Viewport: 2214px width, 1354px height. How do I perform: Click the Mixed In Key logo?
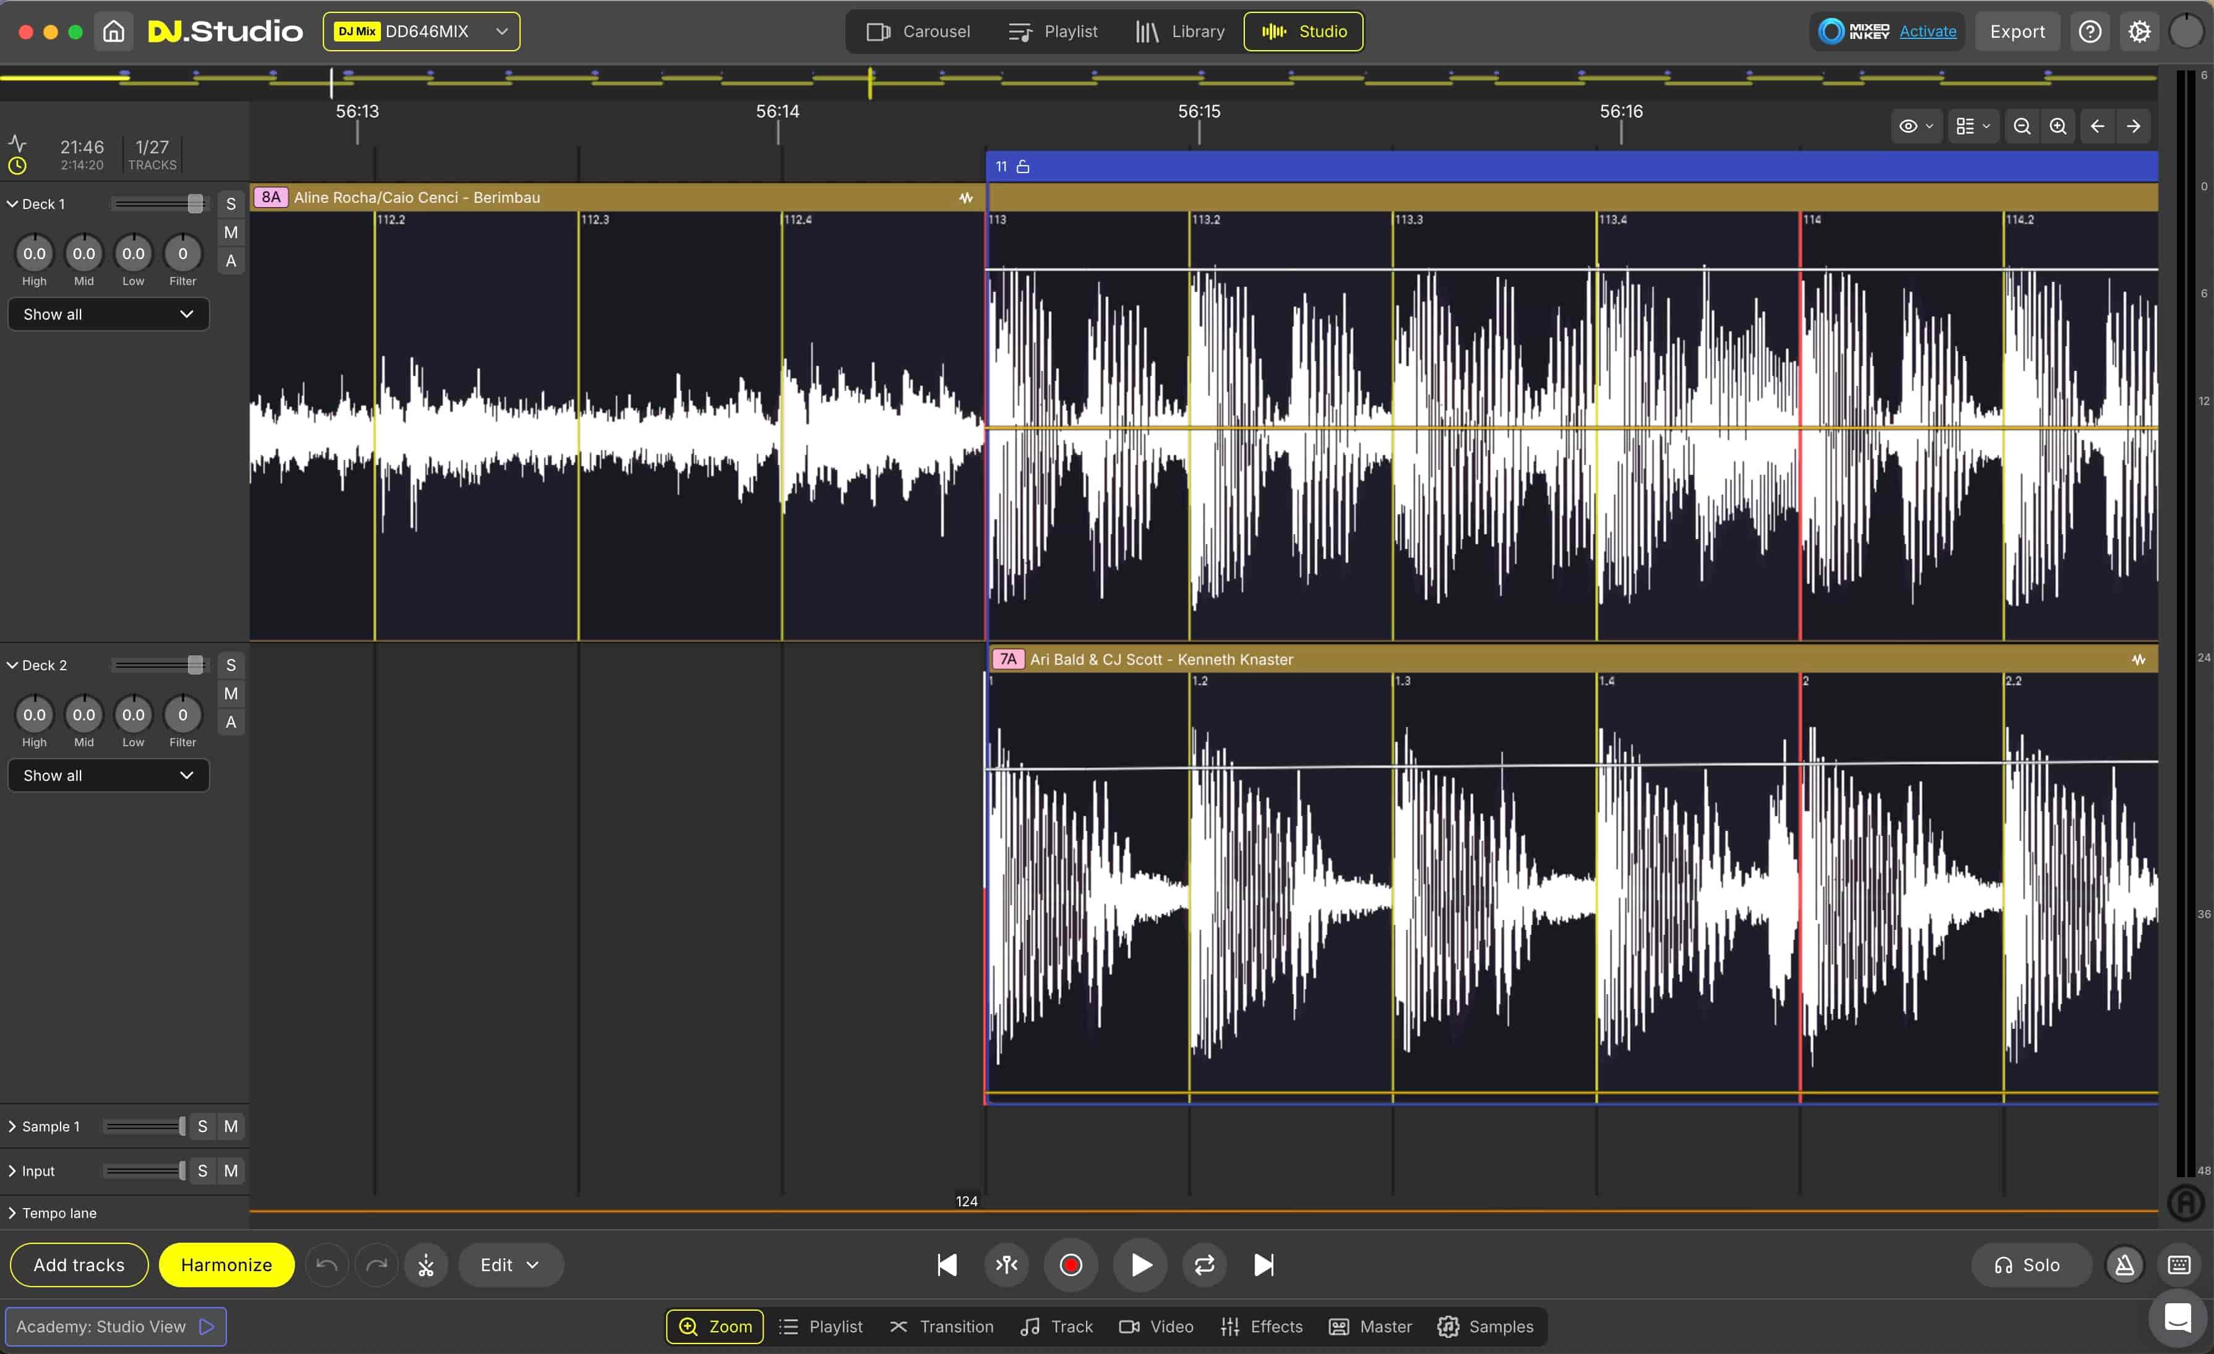click(x=1855, y=32)
